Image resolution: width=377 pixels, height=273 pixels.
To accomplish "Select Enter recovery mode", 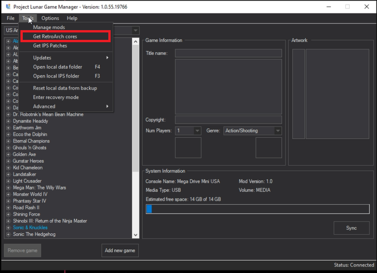I will (x=66, y=97).
